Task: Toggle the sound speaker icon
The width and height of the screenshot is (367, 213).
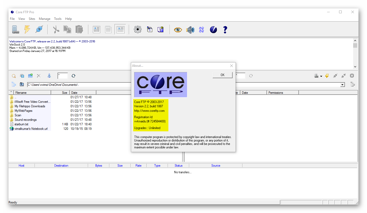Action: [190, 30]
